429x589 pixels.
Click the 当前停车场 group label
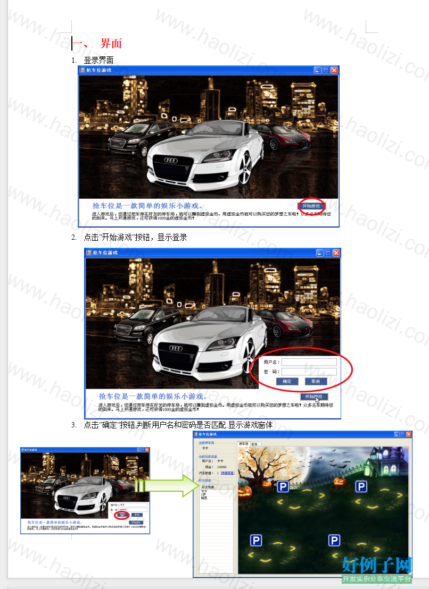pos(207,443)
